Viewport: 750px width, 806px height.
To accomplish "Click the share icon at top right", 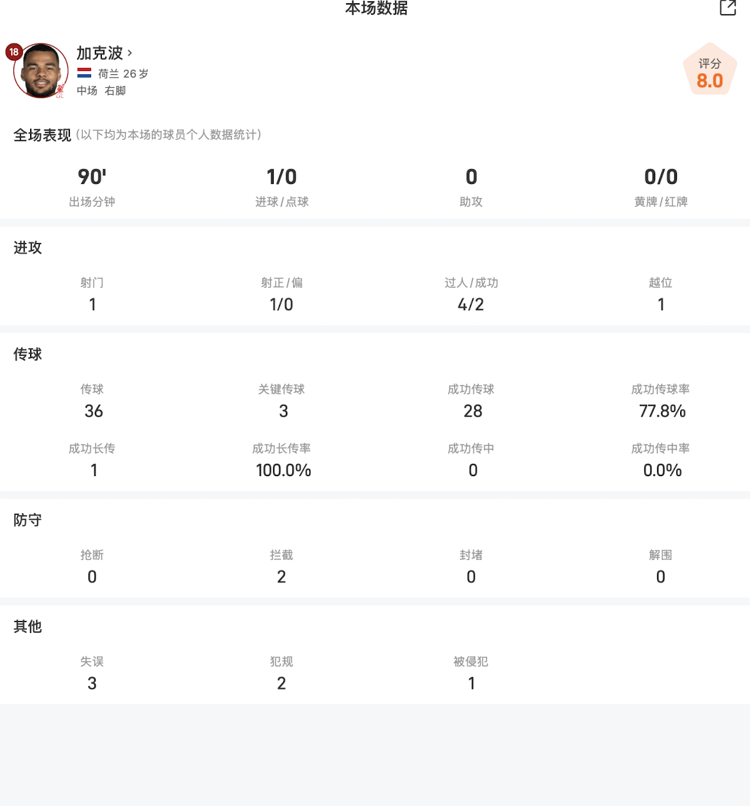I will click(728, 8).
